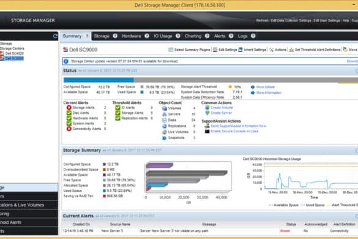Open help icon next to Storage tab
Image resolution: width=358 pixels, height=239 pixels.
(115, 36)
